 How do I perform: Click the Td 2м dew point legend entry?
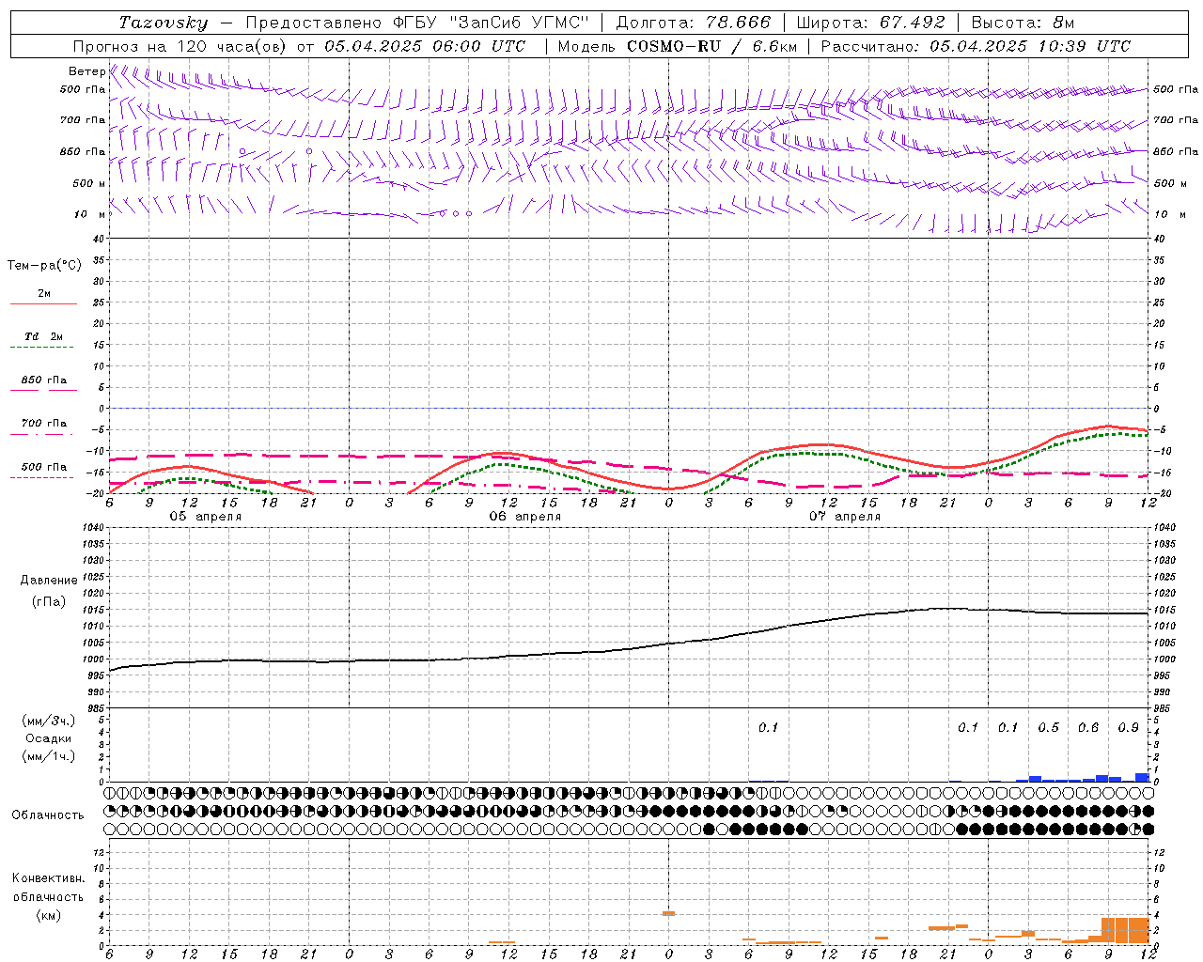pos(44,336)
